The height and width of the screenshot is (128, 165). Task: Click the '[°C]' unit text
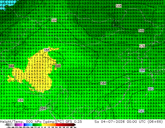tap(60, 122)
